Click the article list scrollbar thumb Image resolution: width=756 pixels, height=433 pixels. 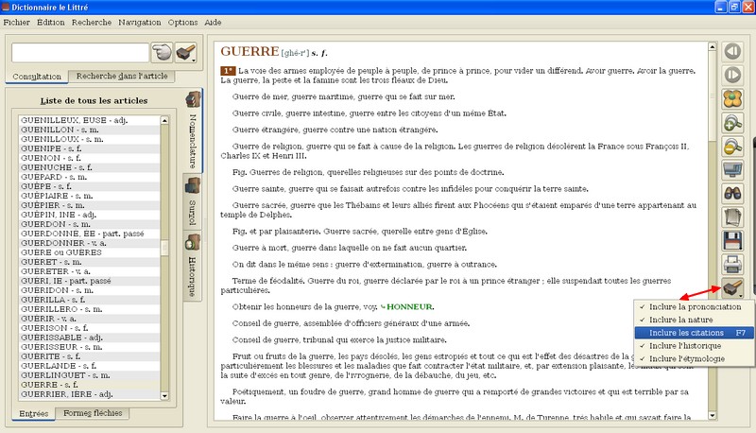point(164,248)
